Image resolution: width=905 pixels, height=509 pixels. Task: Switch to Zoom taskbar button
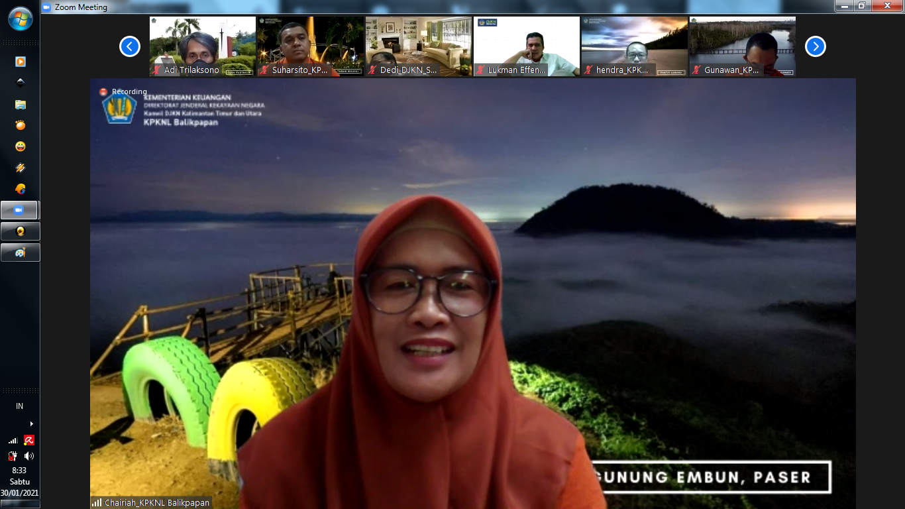tap(20, 210)
